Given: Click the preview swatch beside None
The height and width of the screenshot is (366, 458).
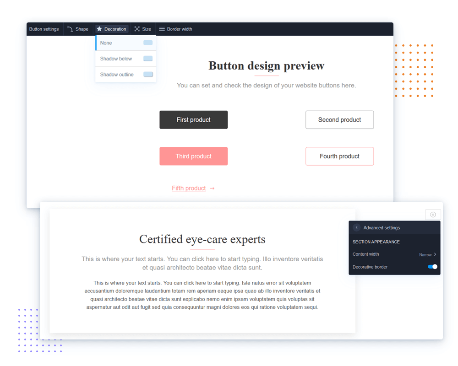Looking at the screenshot, I should tap(148, 43).
